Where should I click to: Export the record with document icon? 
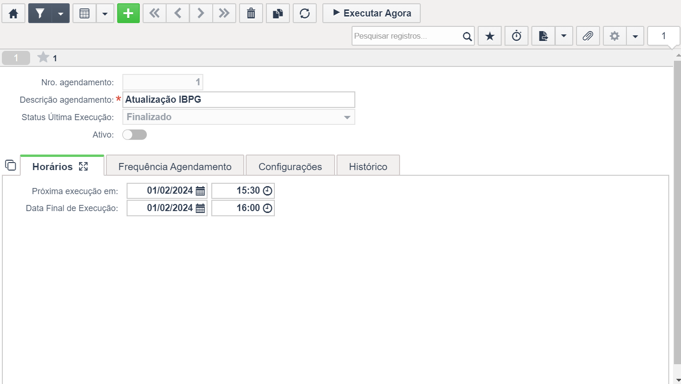[x=544, y=36]
